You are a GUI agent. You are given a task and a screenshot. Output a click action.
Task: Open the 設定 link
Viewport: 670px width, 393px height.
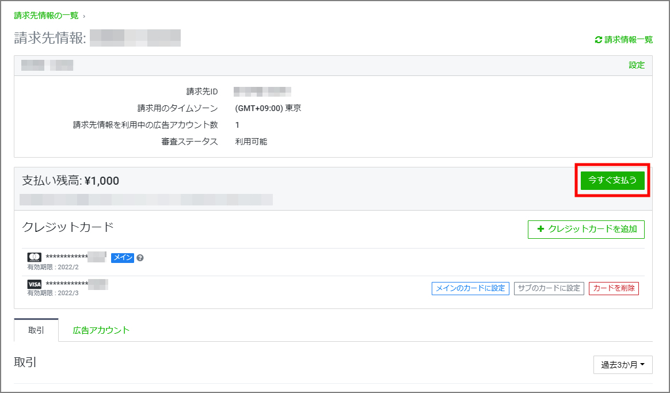637,65
